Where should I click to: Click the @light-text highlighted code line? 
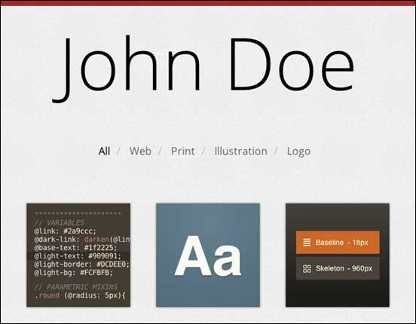point(78,256)
